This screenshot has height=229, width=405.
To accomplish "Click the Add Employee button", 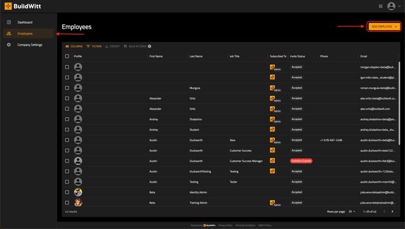I will (384, 26).
